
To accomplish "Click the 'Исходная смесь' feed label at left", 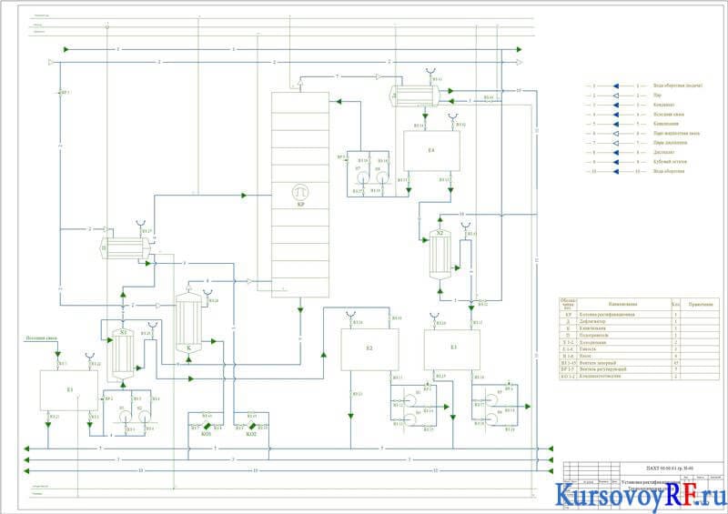I will [41, 338].
